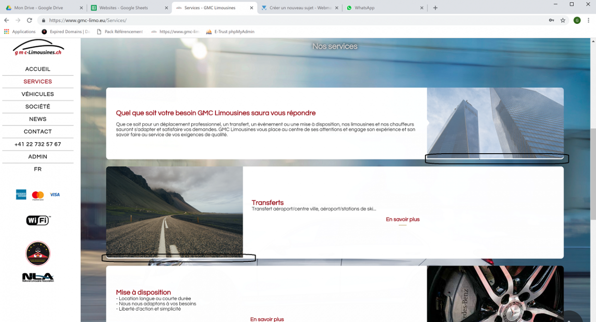
Task: Go back to the previous page
Action: click(7, 21)
